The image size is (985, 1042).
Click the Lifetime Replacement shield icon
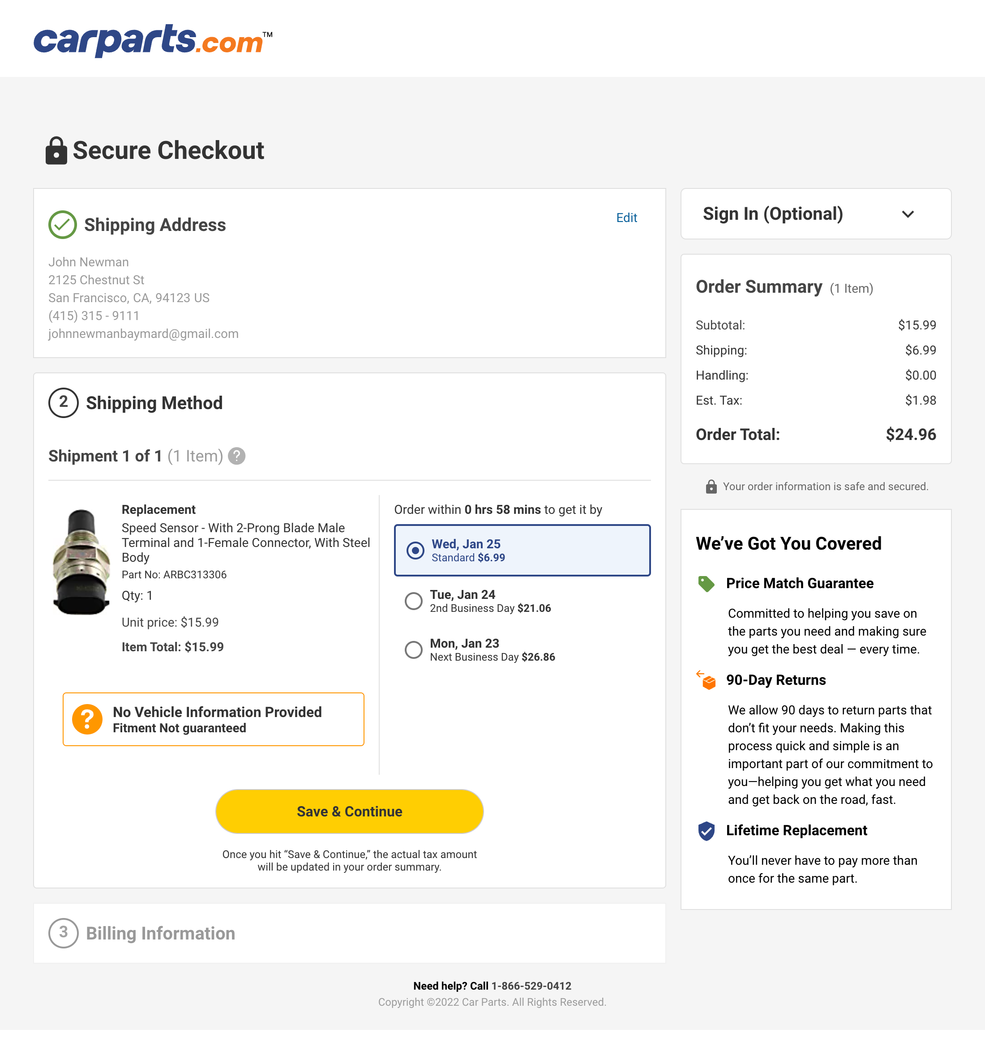706,831
